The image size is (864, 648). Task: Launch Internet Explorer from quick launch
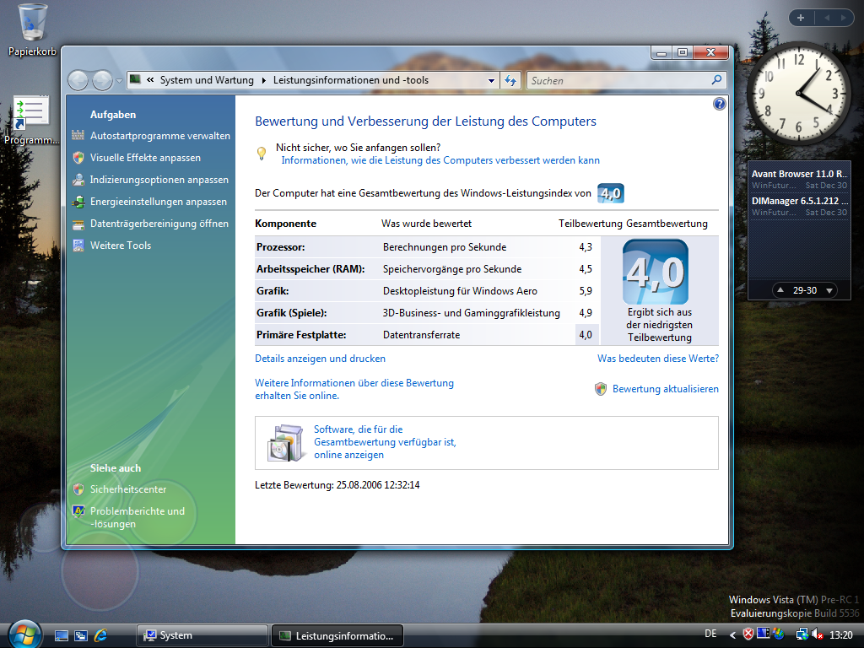[101, 635]
